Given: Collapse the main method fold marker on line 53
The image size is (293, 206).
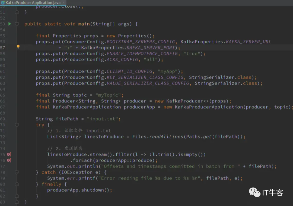Looking at the screenshot, I should 17,24.
